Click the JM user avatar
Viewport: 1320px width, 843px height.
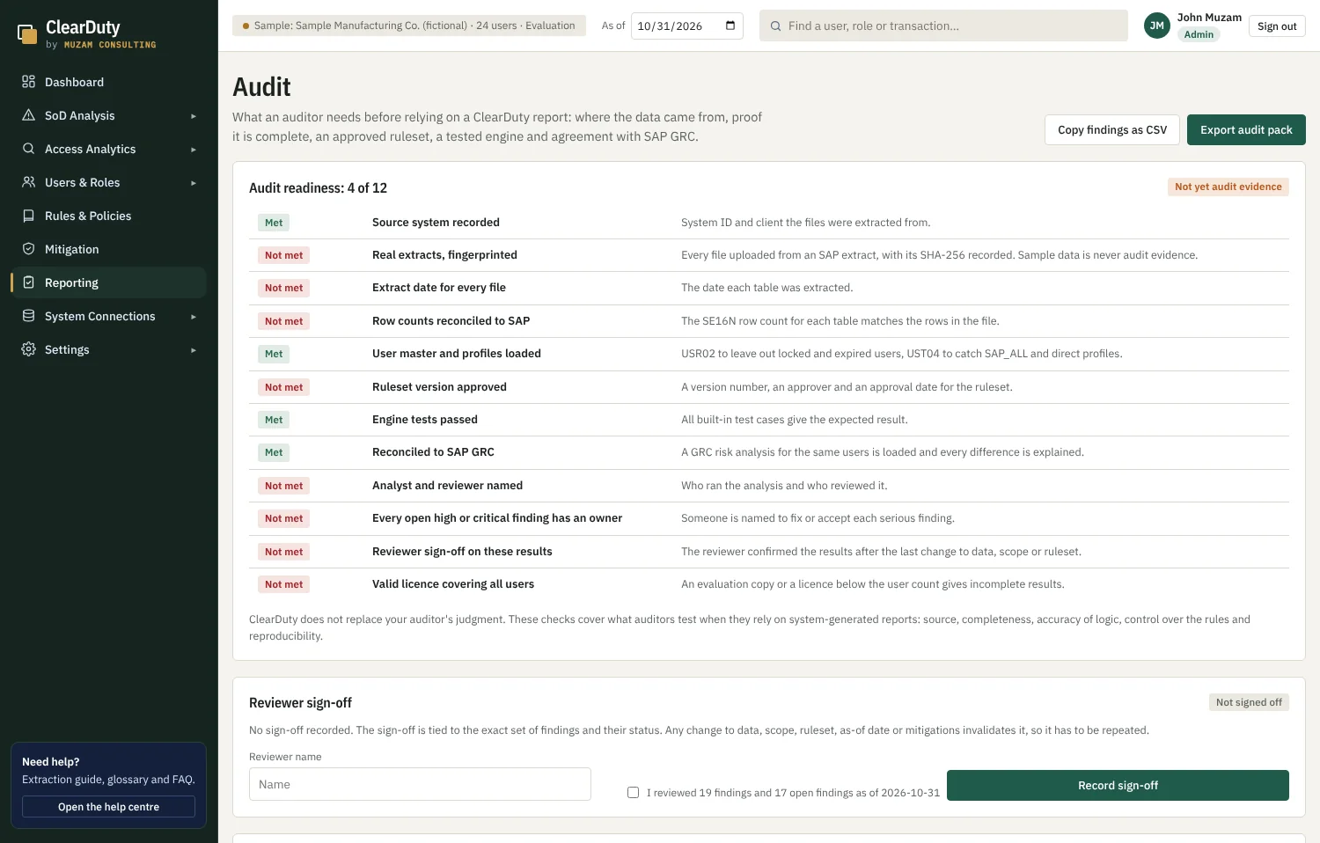1157,26
